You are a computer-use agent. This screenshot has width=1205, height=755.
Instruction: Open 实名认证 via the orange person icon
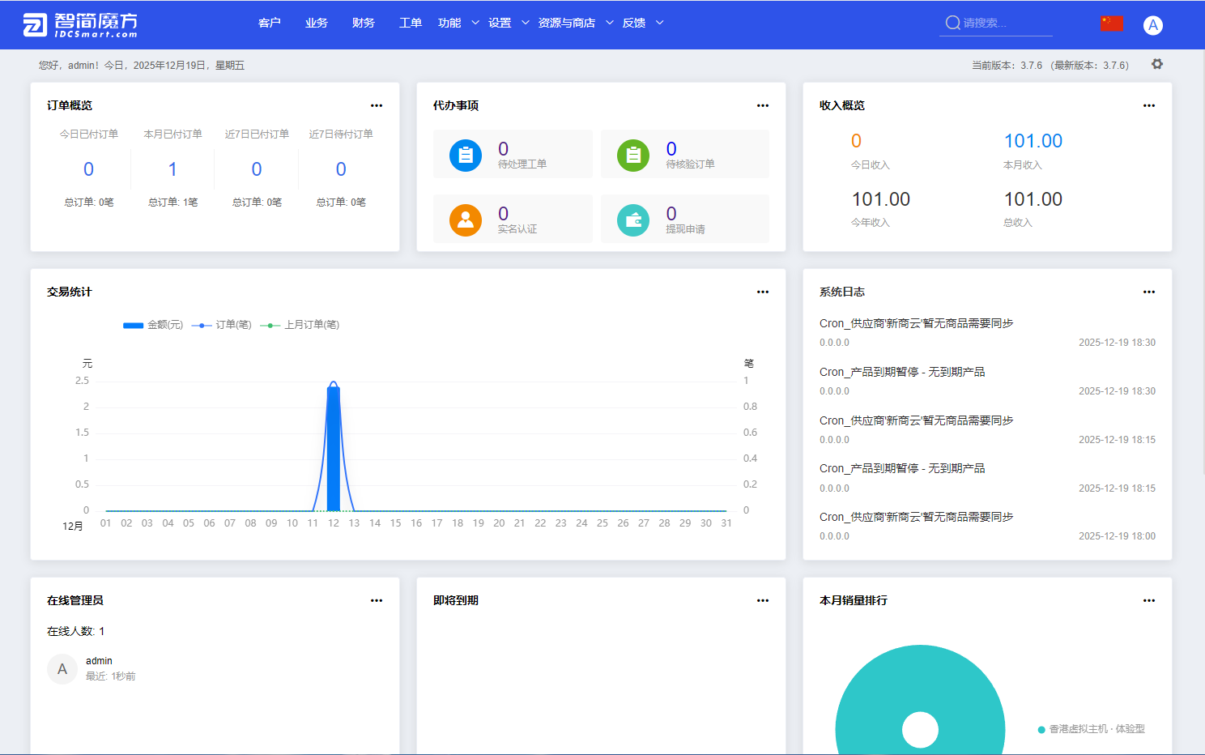tap(464, 219)
